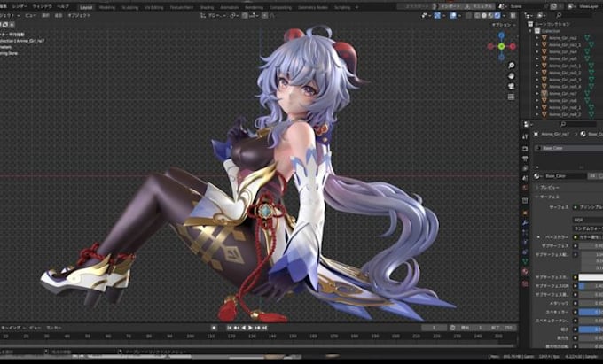
Task: Open the Particles properties tab
Action: (x=525, y=233)
